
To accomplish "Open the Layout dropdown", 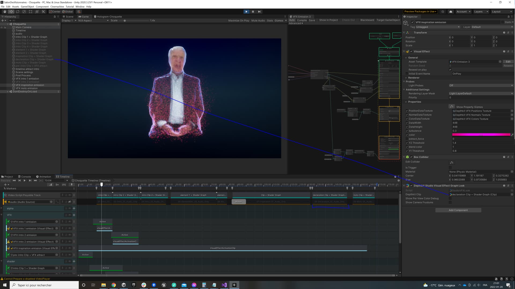I will tap(501, 12).
